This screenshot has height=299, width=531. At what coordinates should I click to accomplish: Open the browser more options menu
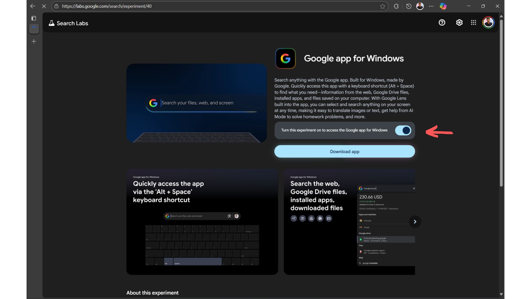pyautogui.click(x=431, y=6)
